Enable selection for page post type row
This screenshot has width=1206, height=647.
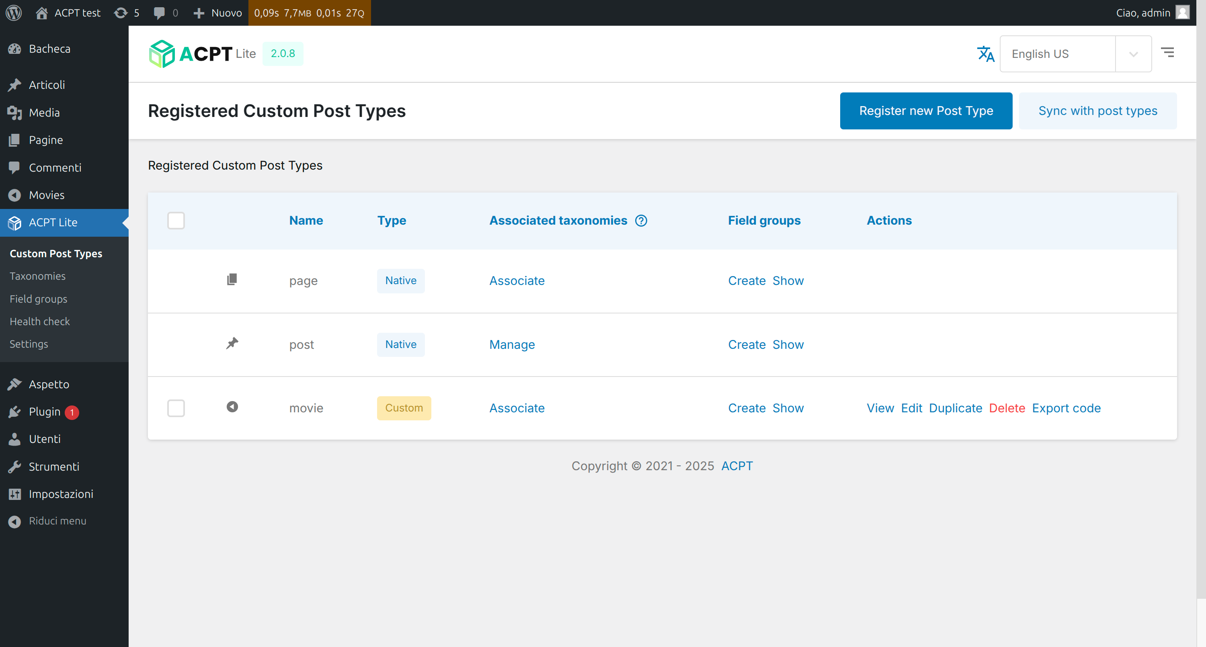176,281
